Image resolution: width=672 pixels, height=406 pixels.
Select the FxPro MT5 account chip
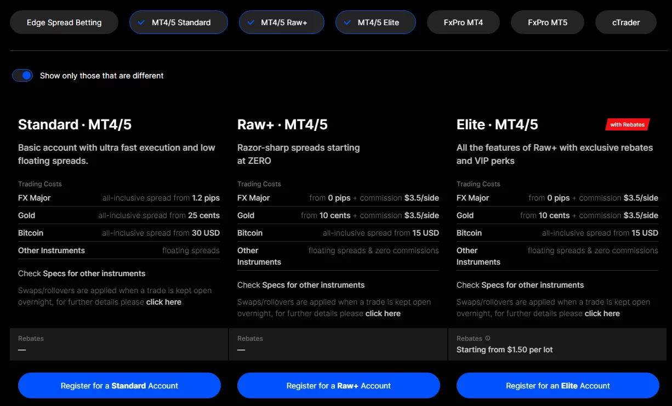click(x=548, y=22)
